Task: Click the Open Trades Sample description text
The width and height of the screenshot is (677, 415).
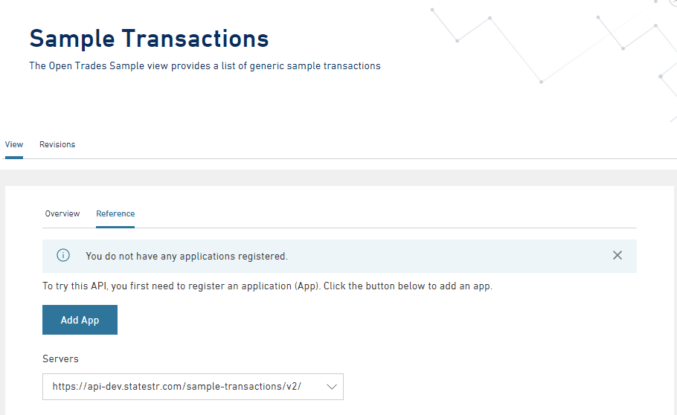Action: (205, 66)
